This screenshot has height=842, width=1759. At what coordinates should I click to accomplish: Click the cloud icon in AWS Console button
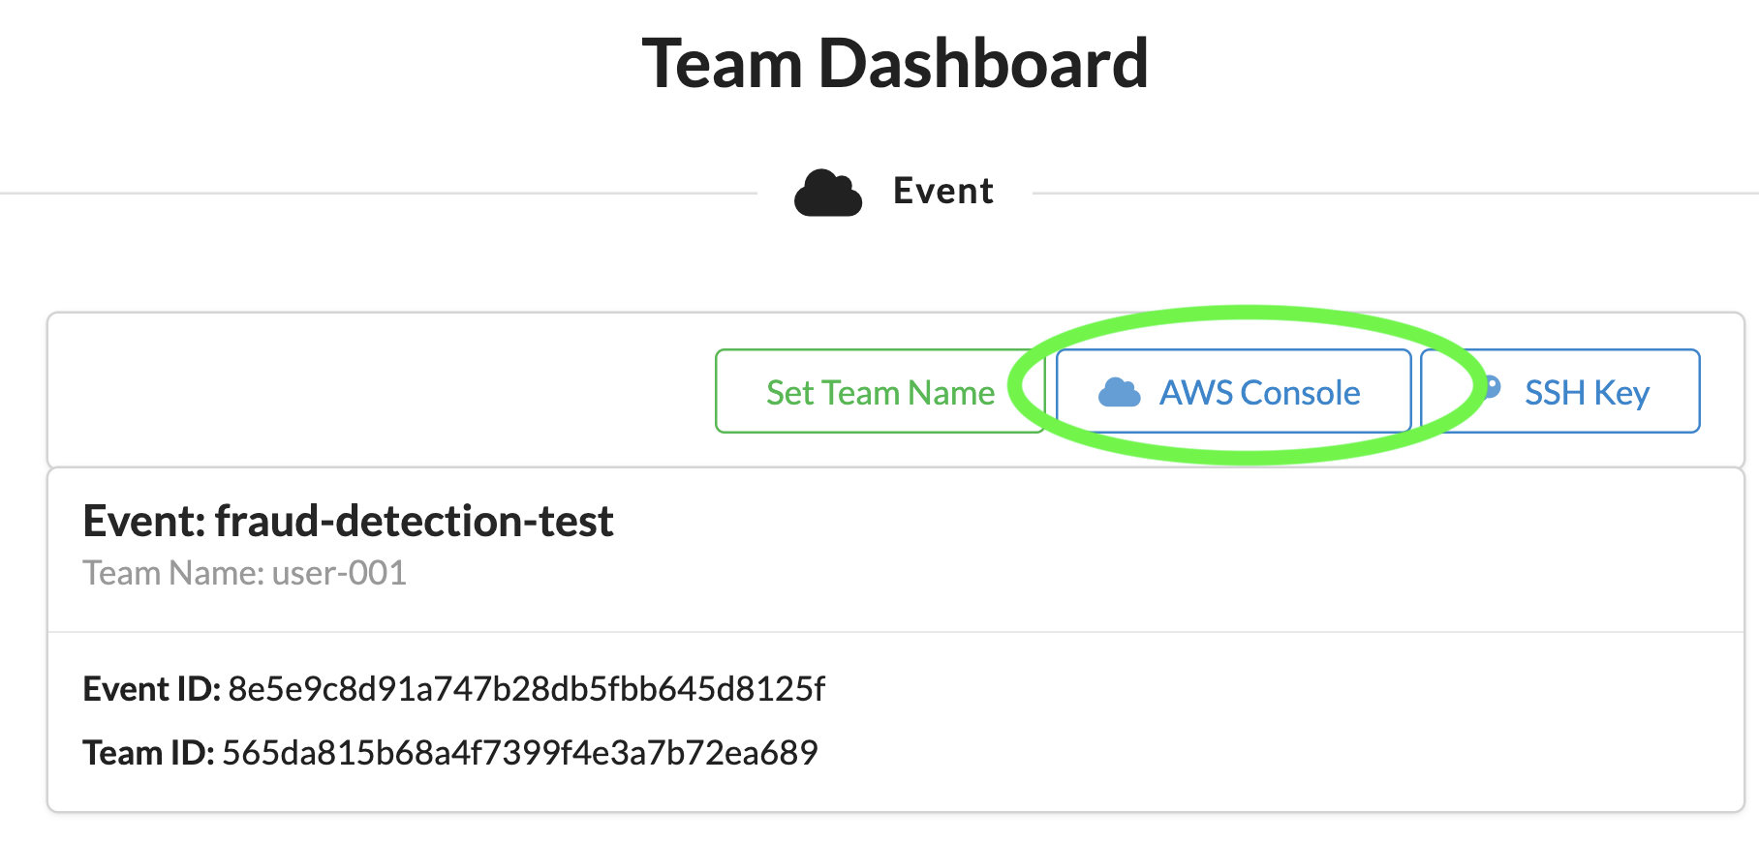pyautogui.click(x=1119, y=393)
